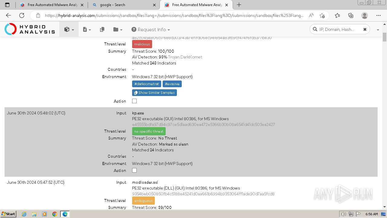
Task: Expand the caret menu beside the search box
Action: coord(378,30)
